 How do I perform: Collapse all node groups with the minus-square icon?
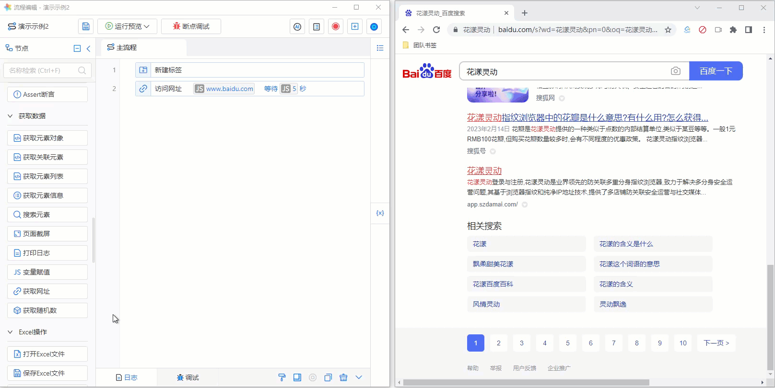click(77, 48)
